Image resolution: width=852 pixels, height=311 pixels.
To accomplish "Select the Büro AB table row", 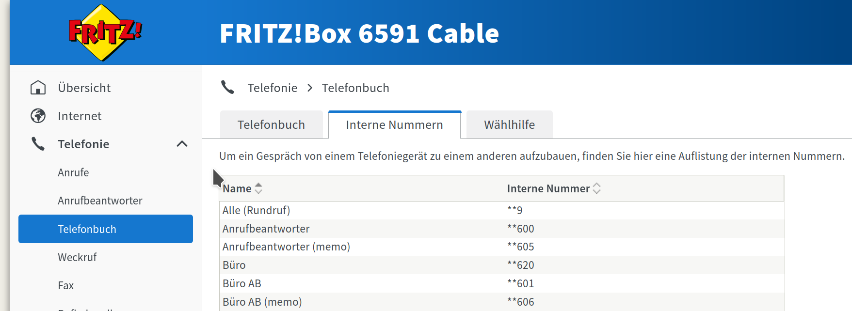I will click(502, 283).
